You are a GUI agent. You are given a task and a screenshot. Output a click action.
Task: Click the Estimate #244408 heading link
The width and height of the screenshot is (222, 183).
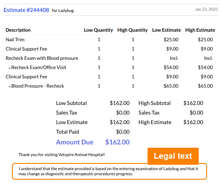(26, 10)
